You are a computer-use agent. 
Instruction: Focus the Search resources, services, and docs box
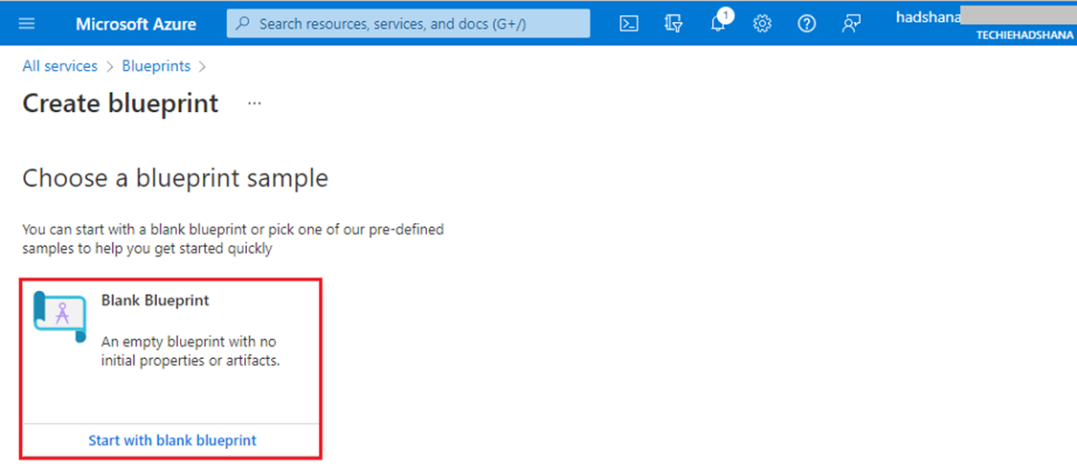point(408,23)
